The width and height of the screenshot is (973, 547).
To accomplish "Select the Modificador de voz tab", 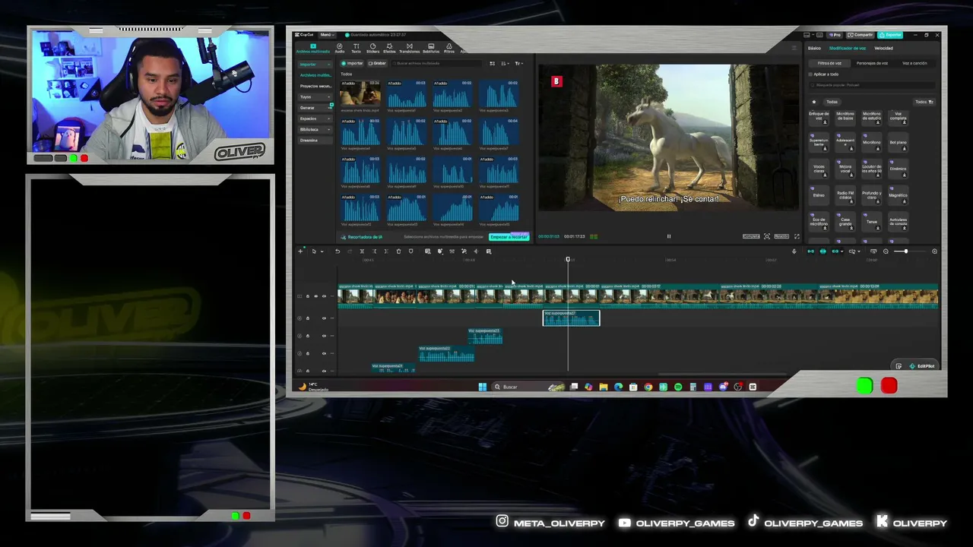I will [847, 48].
